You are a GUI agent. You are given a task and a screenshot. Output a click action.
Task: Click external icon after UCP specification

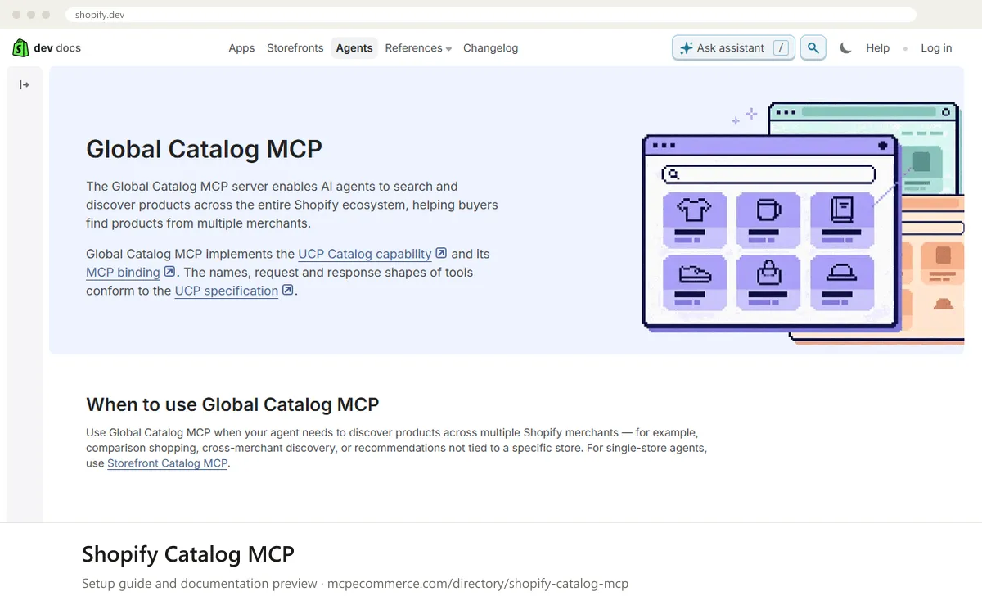tap(287, 290)
